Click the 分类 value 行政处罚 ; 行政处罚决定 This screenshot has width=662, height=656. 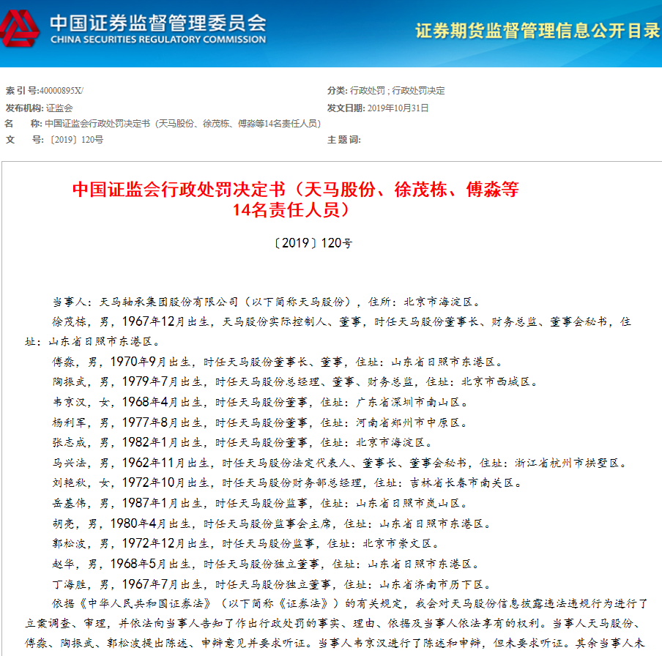coord(398,91)
